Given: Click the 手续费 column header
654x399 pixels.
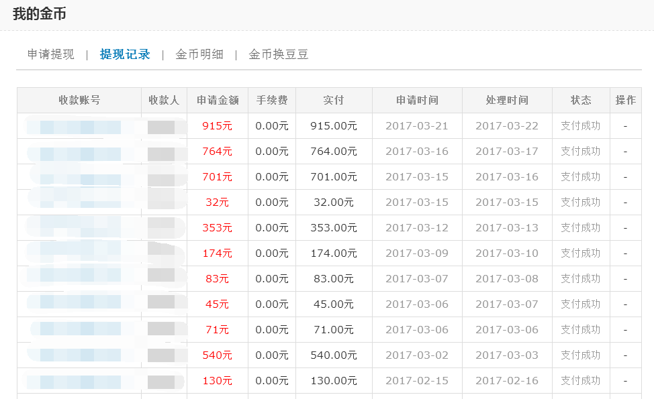Looking at the screenshot, I should coord(272,101).
